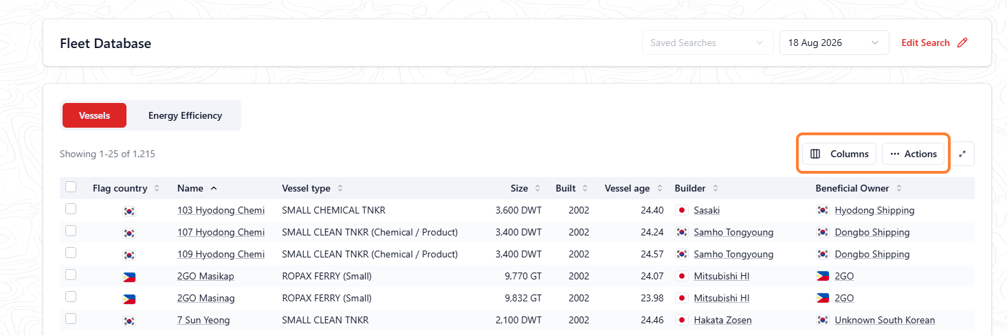The width and height of the screenshot is (1007, 335).
Task: Click the vessel age value 24.46
Action: click(652, 320)
